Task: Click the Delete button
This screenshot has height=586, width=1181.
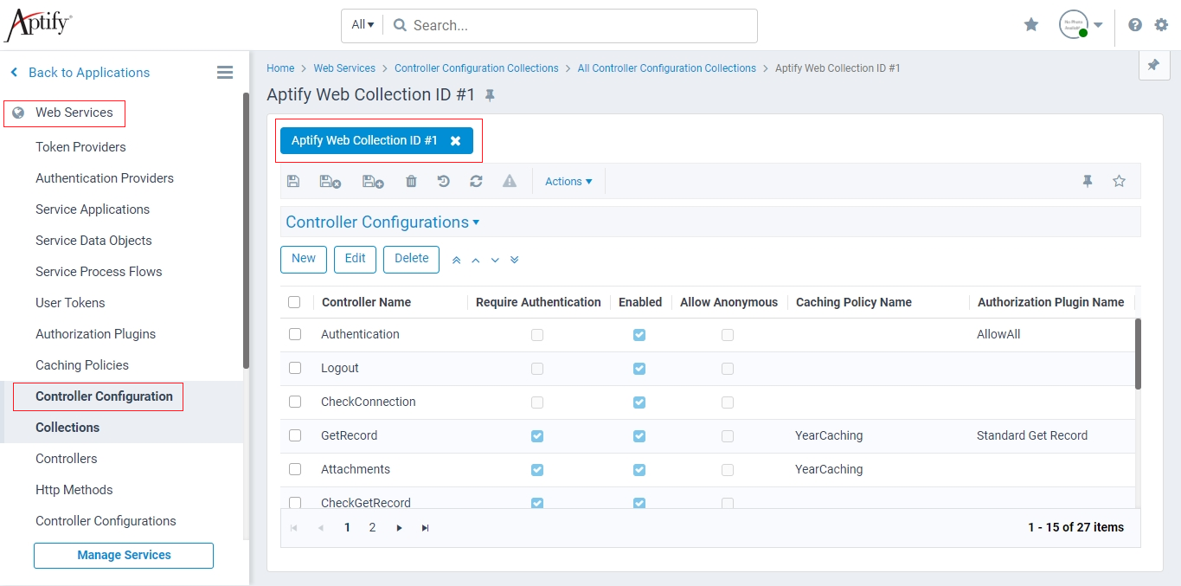Action: [411, 259]
